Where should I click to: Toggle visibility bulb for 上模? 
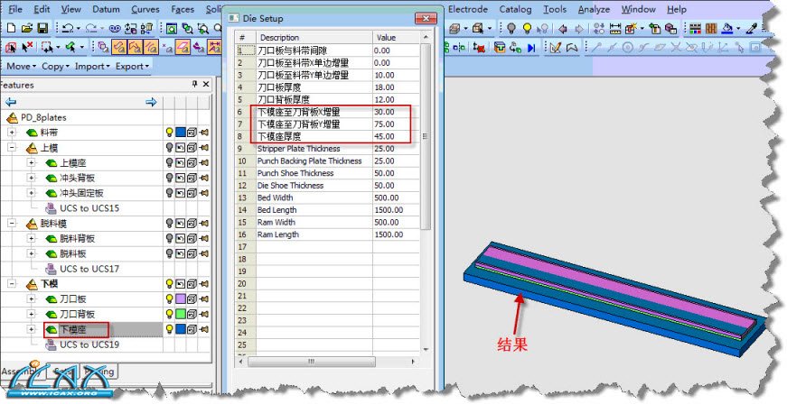170,148
